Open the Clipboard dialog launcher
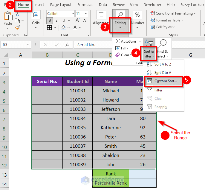The height and width of the screenshot is (190, 205). click(x=25, y=35)
